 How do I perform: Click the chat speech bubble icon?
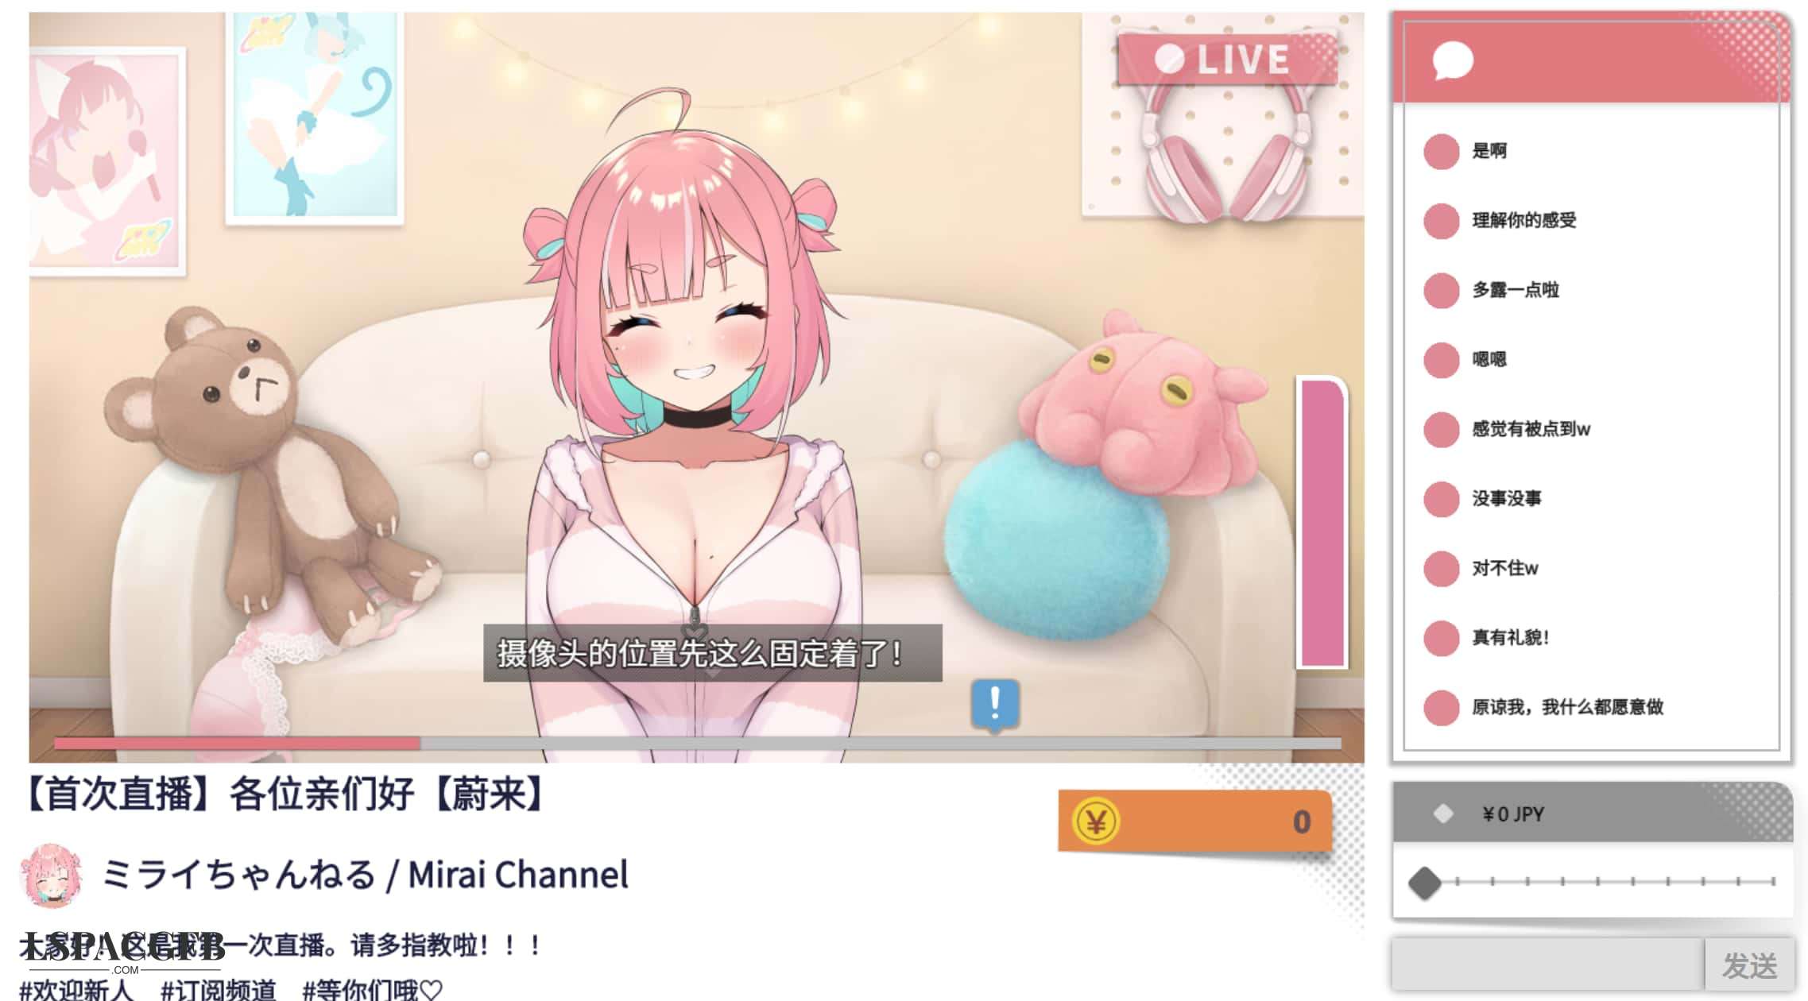[x=1453, y=61]
